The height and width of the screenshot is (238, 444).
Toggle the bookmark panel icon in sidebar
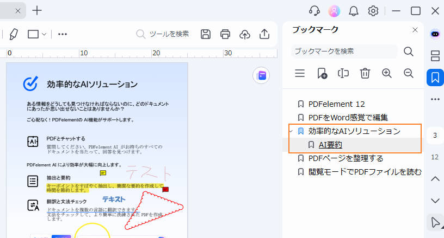pos(435,78)
